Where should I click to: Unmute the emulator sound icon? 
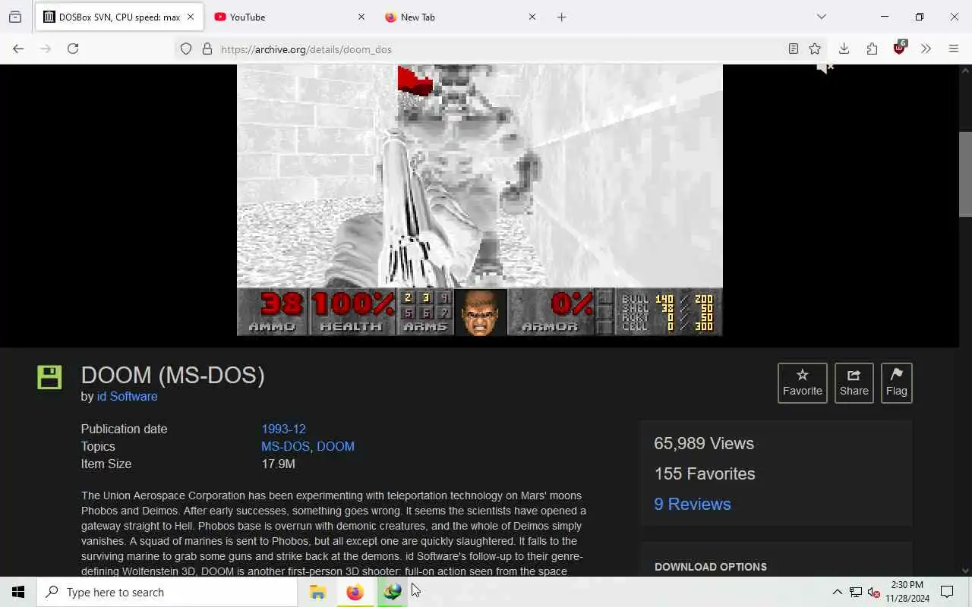825,68
